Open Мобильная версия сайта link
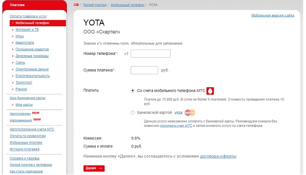This screenshot has width=306, height=175. [x=273, y=15]
